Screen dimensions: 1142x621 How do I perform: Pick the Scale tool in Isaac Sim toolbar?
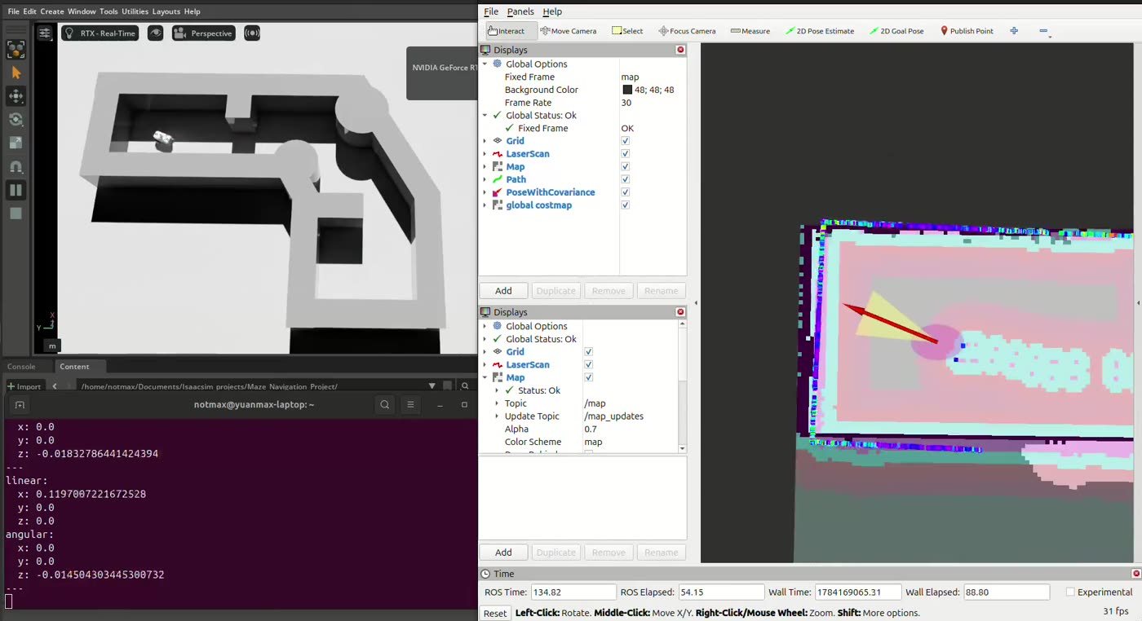(x=15, y=143)
